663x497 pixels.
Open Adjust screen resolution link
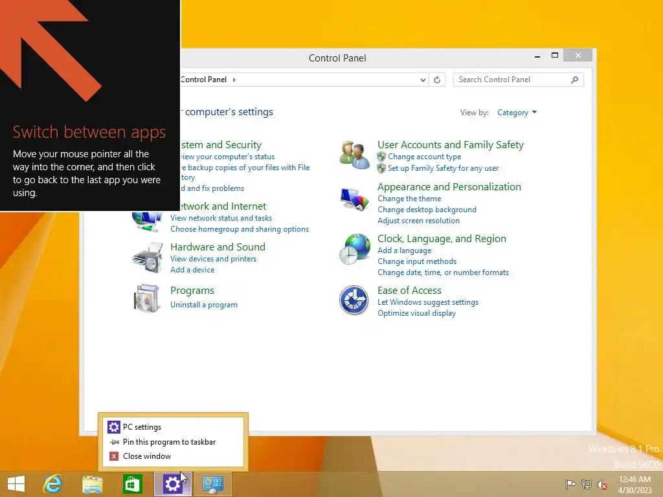tap(419, 221)
